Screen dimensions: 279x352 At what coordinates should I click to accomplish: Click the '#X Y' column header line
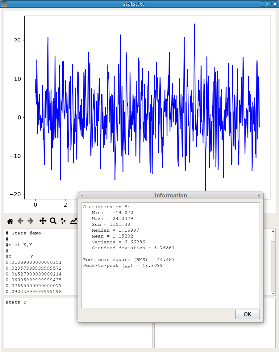pos(19,256)
